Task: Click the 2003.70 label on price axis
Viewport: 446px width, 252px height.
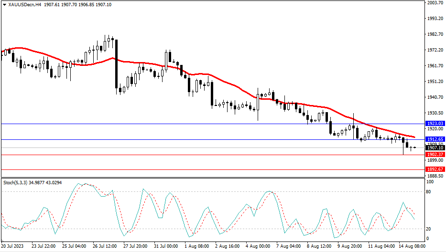Action: (x=435, y=3)
